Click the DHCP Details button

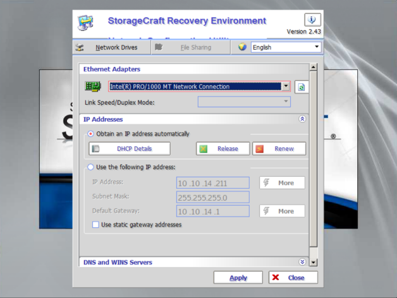point(130,148)
